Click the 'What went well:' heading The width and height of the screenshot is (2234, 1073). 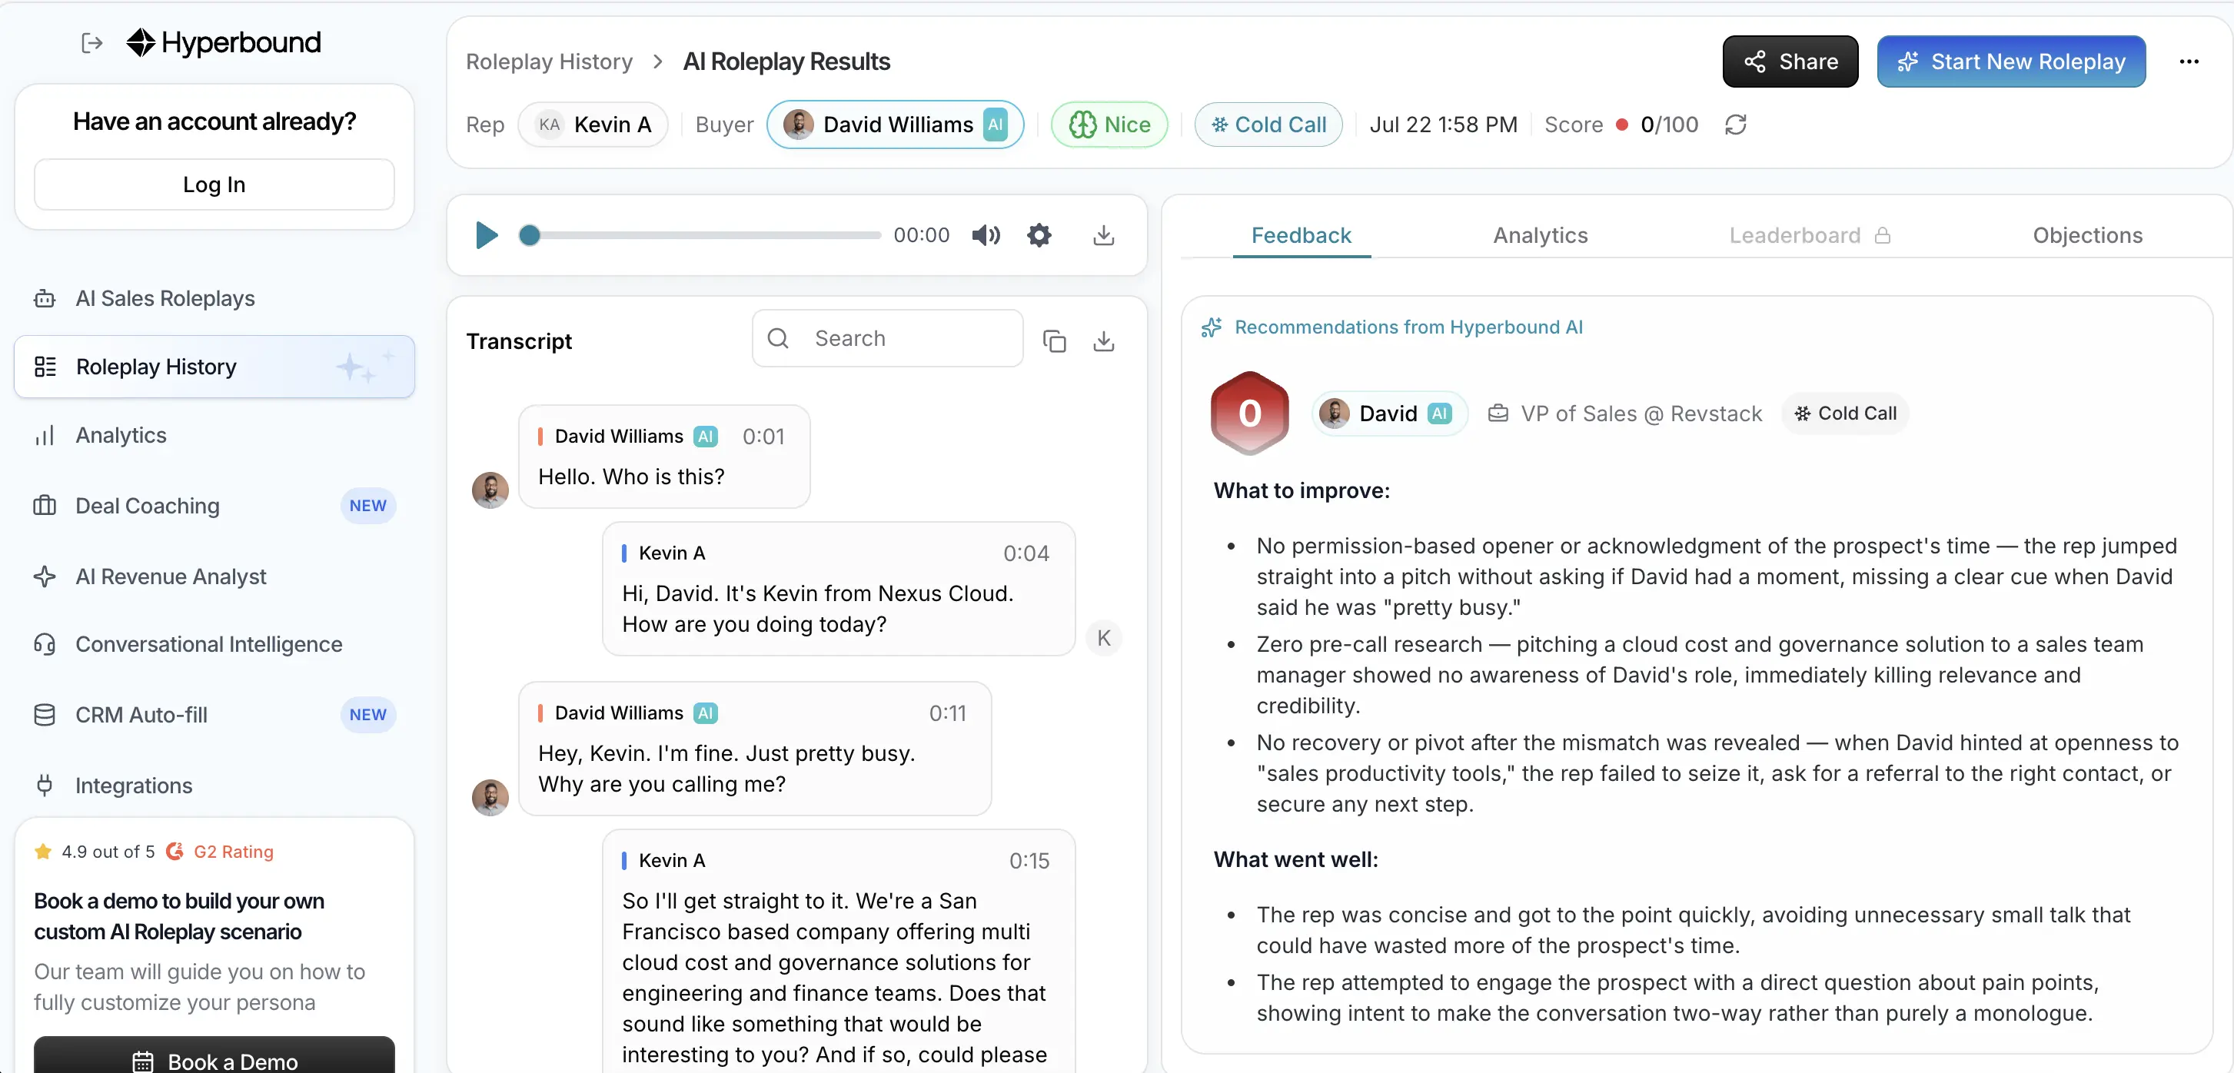[x=1295, y=859]
